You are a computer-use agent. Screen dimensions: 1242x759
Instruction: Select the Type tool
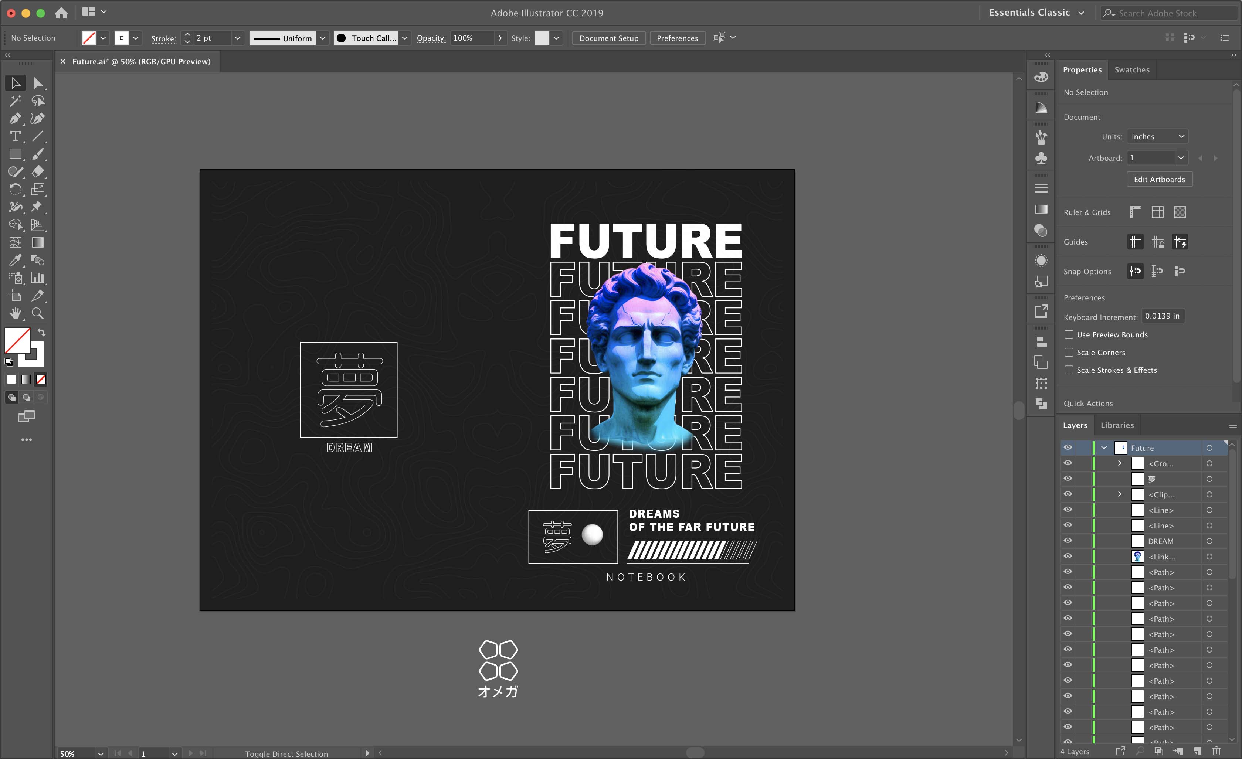tap(16, 136)
